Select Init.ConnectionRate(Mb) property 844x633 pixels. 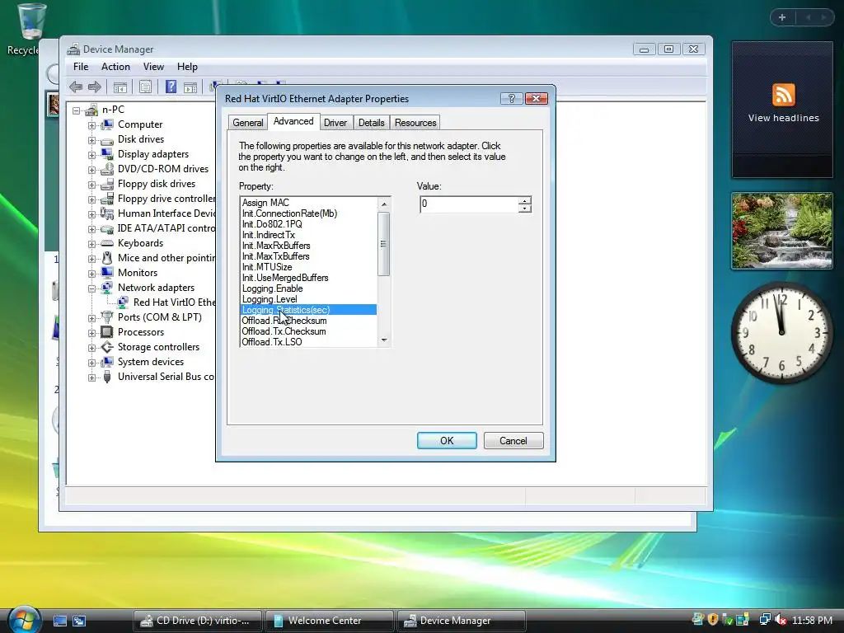pos(308,213)
